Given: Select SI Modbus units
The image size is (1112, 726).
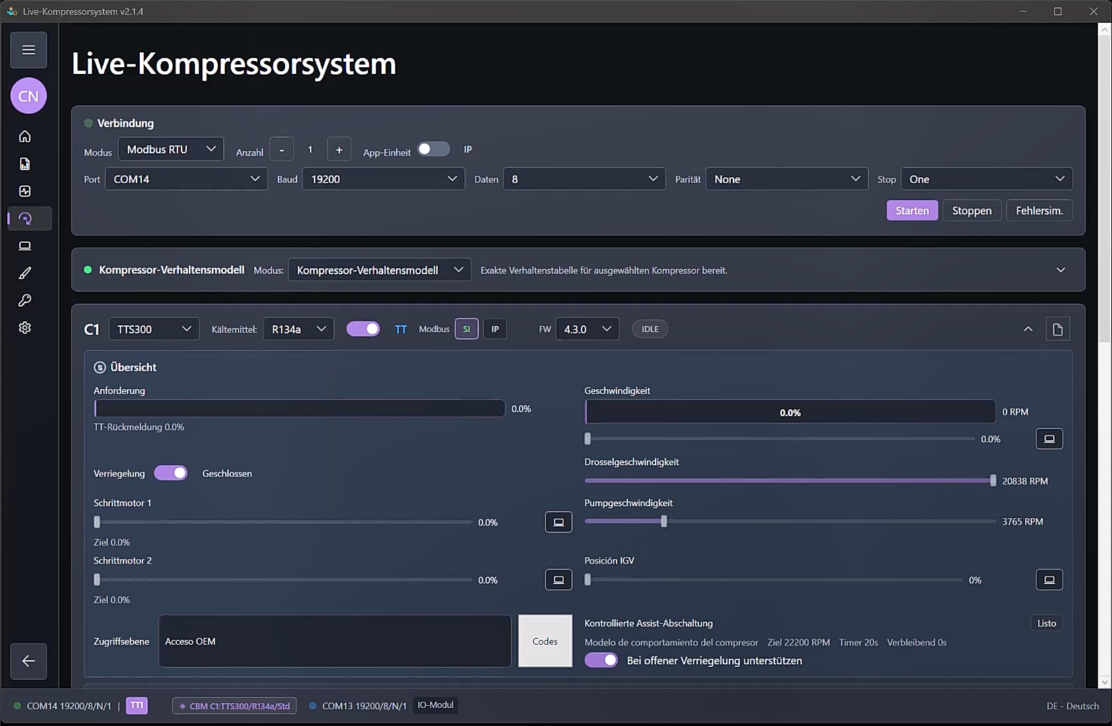Looking at the screenshot, I should (x=467, y=329).
